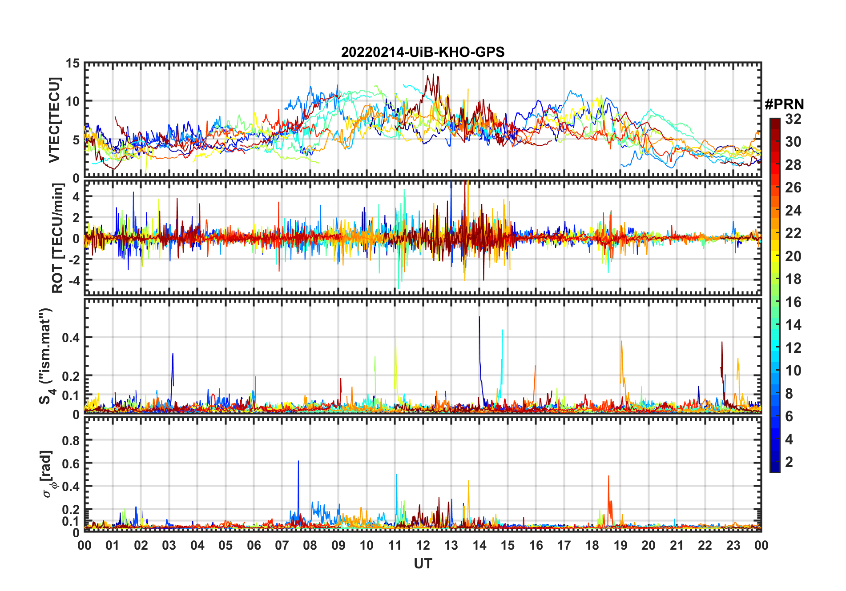The width and height of the screenshot is (846, 591).
Task: Click VTEC axis tick label "15"
Action: click(x=73, y=64)
